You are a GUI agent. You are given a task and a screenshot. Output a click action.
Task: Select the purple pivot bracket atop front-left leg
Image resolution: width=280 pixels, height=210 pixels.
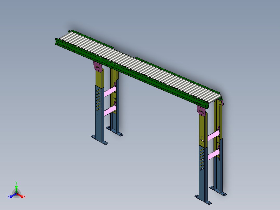click(98, 67)
